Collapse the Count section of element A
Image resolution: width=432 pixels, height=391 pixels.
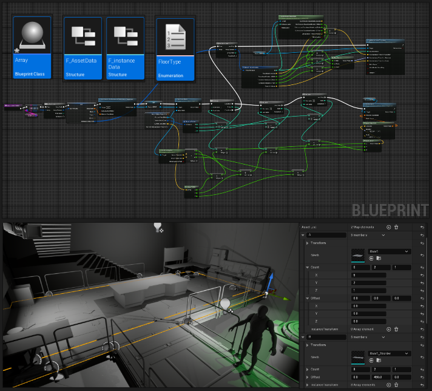308,268
